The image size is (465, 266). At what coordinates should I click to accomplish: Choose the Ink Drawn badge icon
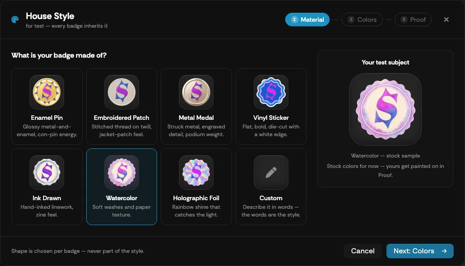pyautogui.click(x=47, y=172)
